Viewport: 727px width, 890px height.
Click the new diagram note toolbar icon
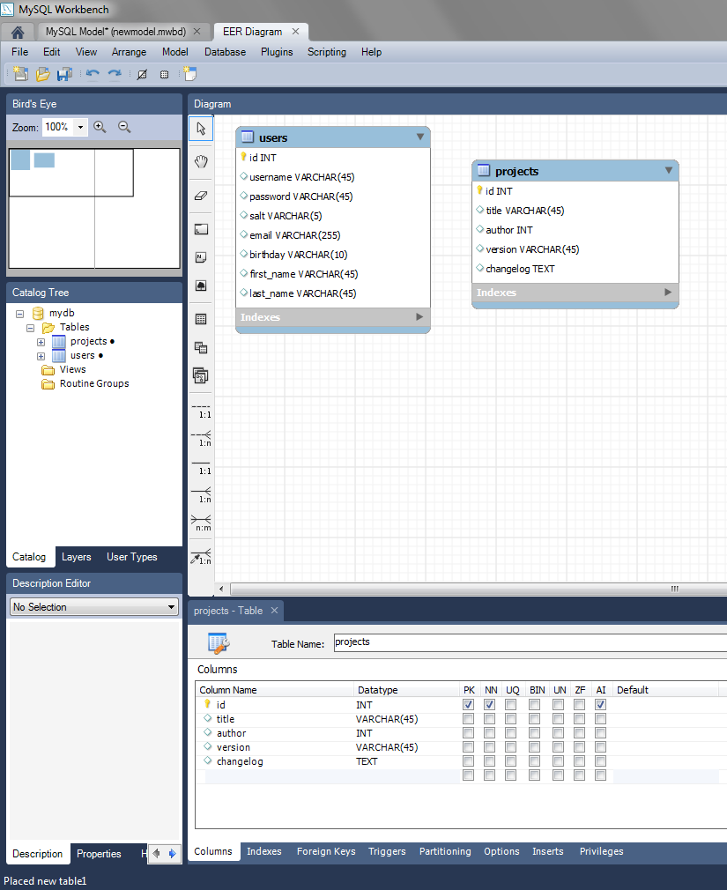[x=190, y=74]
